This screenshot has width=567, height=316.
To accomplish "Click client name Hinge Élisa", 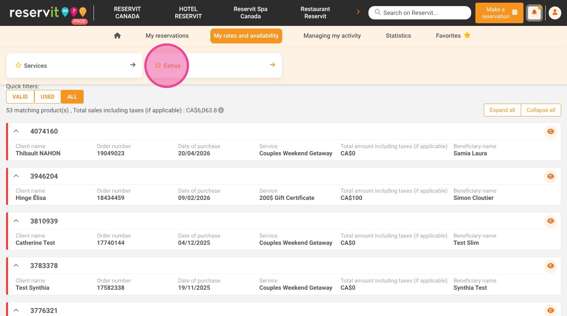I will click(x=31, y=198).
